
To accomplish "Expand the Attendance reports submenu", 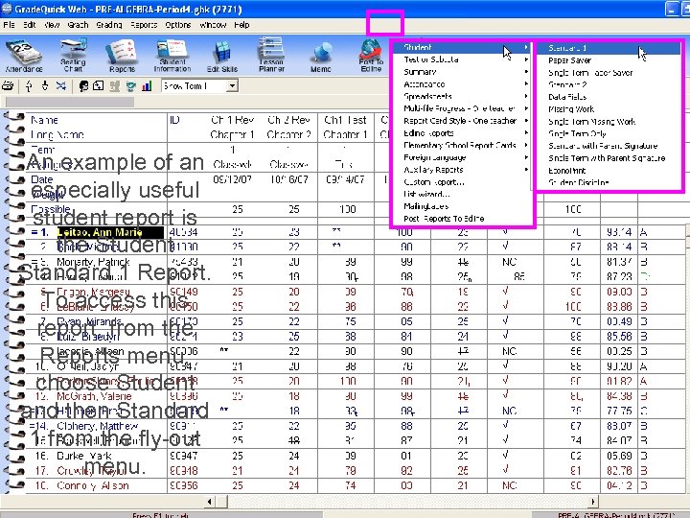I will (x=425, y=84).
